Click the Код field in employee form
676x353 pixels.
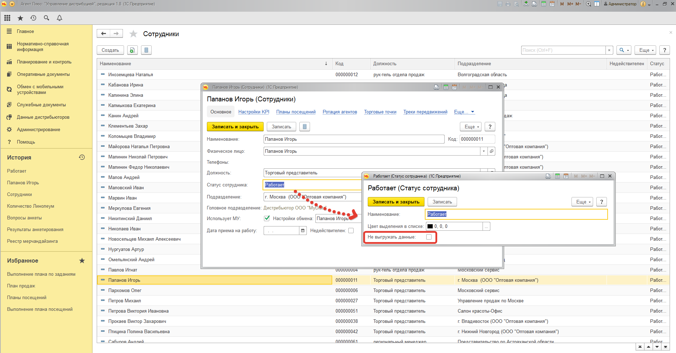pos(477,139)
